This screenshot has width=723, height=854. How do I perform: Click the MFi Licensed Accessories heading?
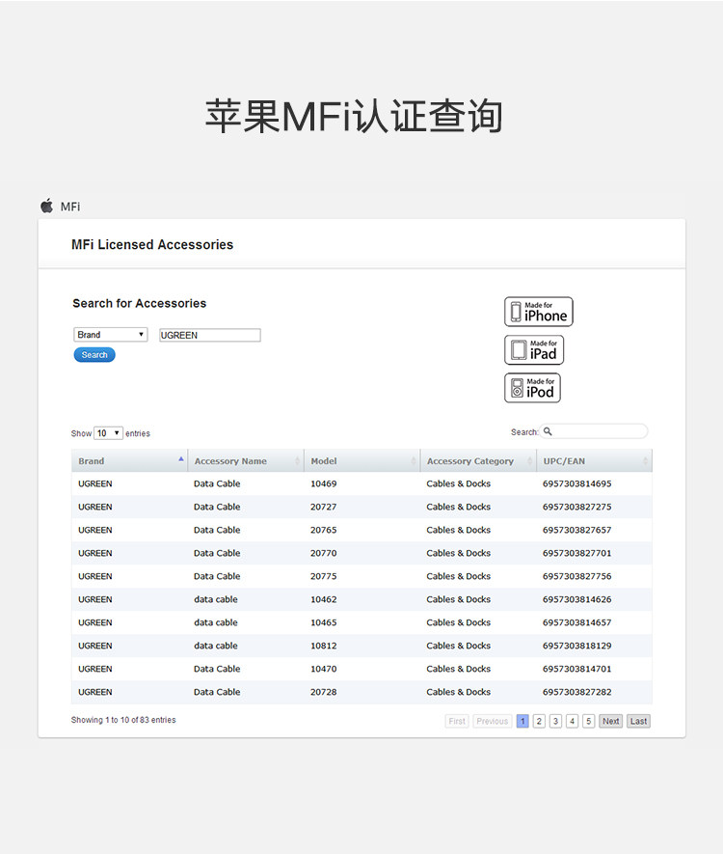[152, 244]
